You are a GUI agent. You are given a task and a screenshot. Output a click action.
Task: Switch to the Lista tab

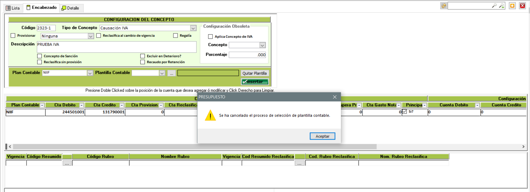(13, 8)
